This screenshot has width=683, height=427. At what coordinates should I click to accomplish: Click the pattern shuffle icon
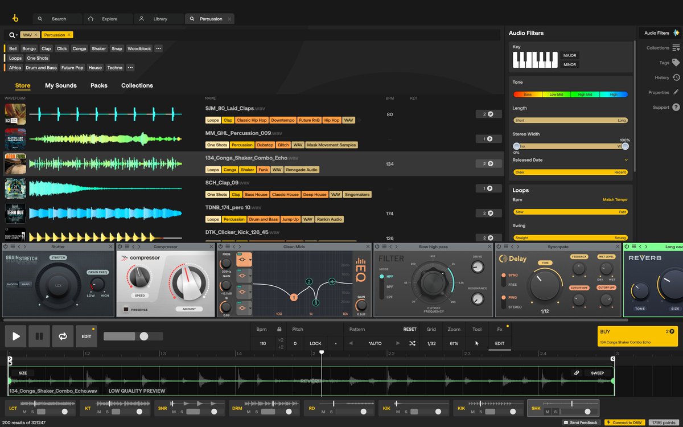(x=412, y=343)
